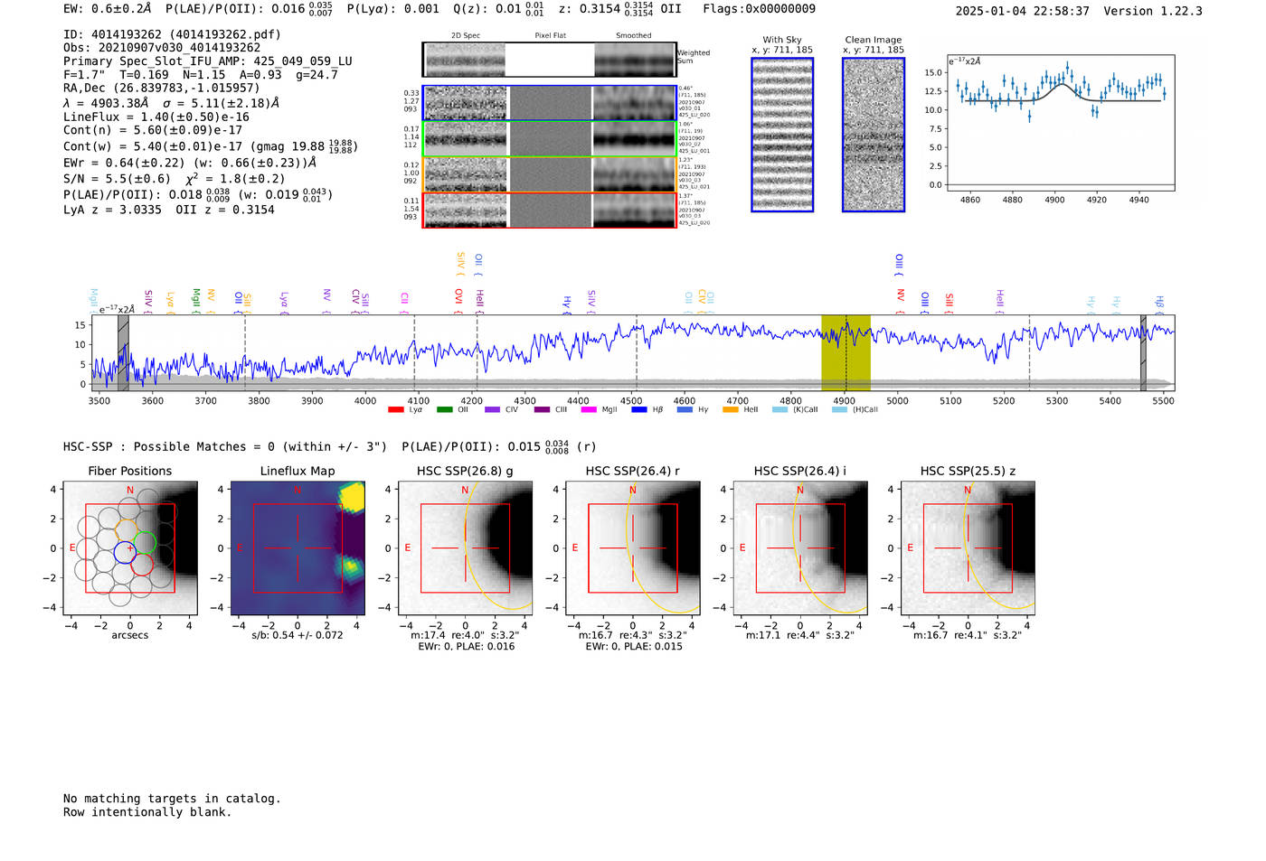
Task: Click the orange fiber circle in Fiber Positions
Action: click(x=127, y=529)
